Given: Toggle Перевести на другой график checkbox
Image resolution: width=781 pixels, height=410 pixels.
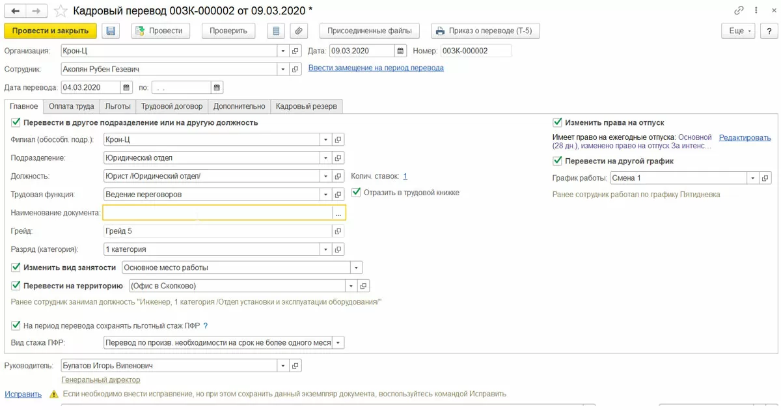Looking at the screenshot, I should tap(557, 161).
